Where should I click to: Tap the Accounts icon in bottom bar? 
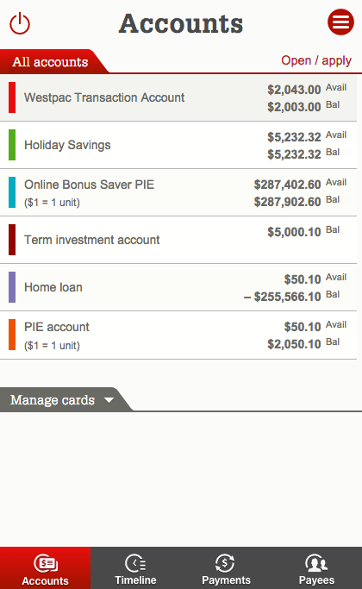click(x=45, y=563)
